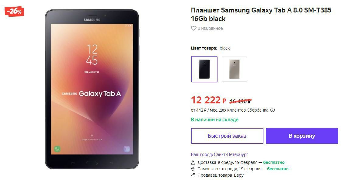Click the -26% discount badge
Screen dimensions: 355x180
pyautogui.click(x=14, y=11)
